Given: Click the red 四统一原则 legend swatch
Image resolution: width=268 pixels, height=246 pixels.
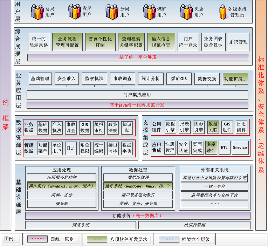Looking at the screenshot, I should 37,239.
